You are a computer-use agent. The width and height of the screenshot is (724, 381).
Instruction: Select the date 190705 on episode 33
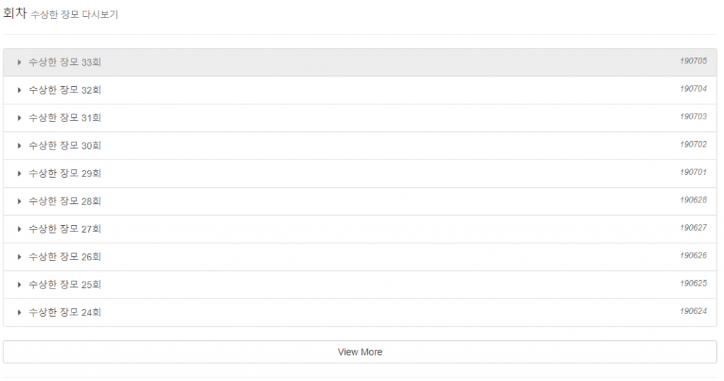pos(693,61)
